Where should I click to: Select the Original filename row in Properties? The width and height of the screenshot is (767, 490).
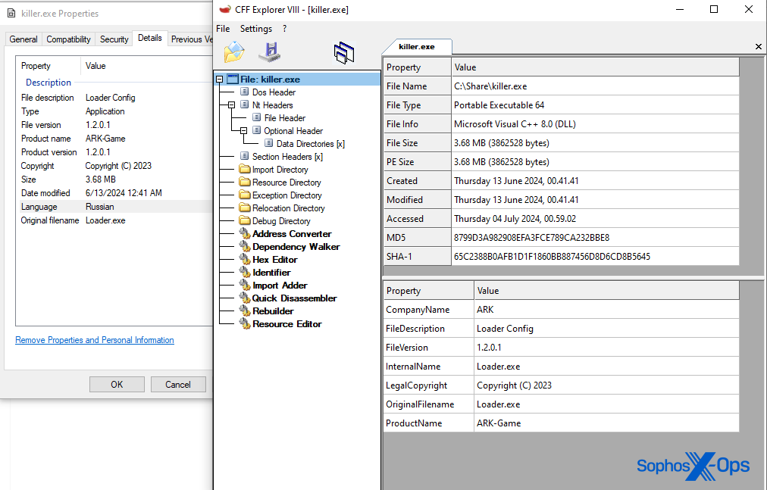(115, 220)
